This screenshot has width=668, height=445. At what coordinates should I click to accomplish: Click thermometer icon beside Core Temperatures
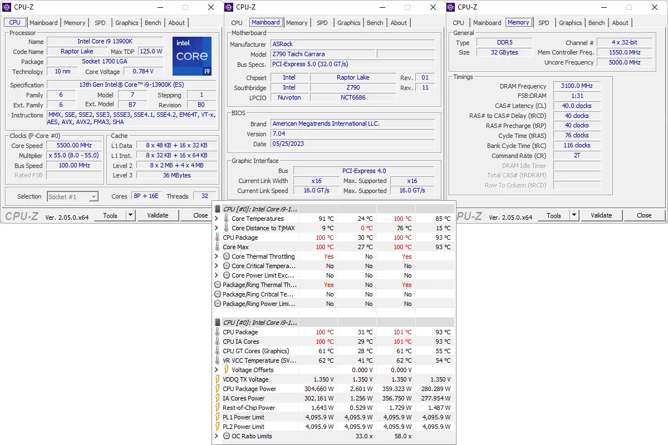pyautogui.click(x=226, y=219)
